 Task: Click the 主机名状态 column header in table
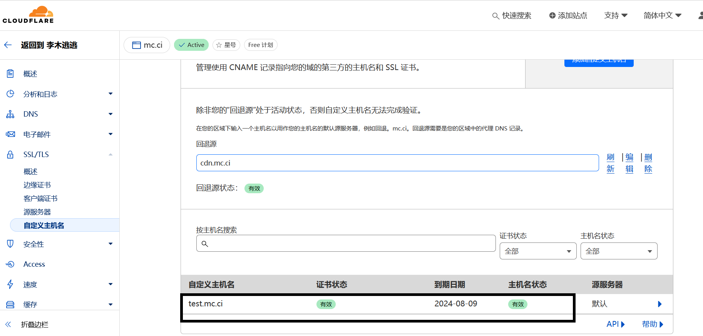[x=527, y=285]
